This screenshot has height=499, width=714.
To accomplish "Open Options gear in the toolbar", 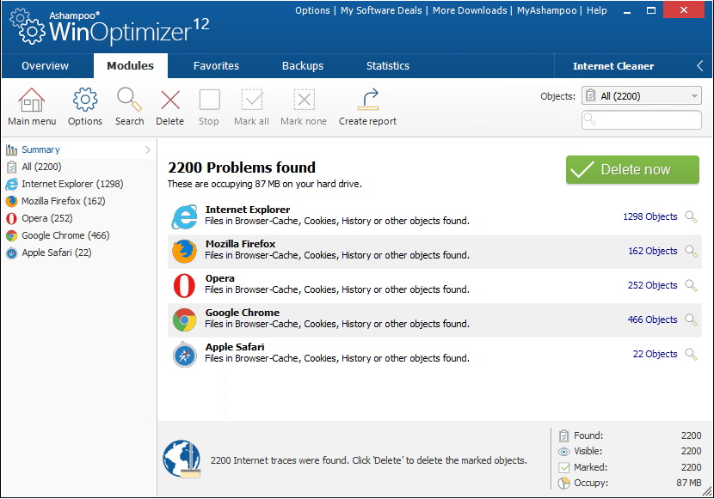I will [85, 100].
